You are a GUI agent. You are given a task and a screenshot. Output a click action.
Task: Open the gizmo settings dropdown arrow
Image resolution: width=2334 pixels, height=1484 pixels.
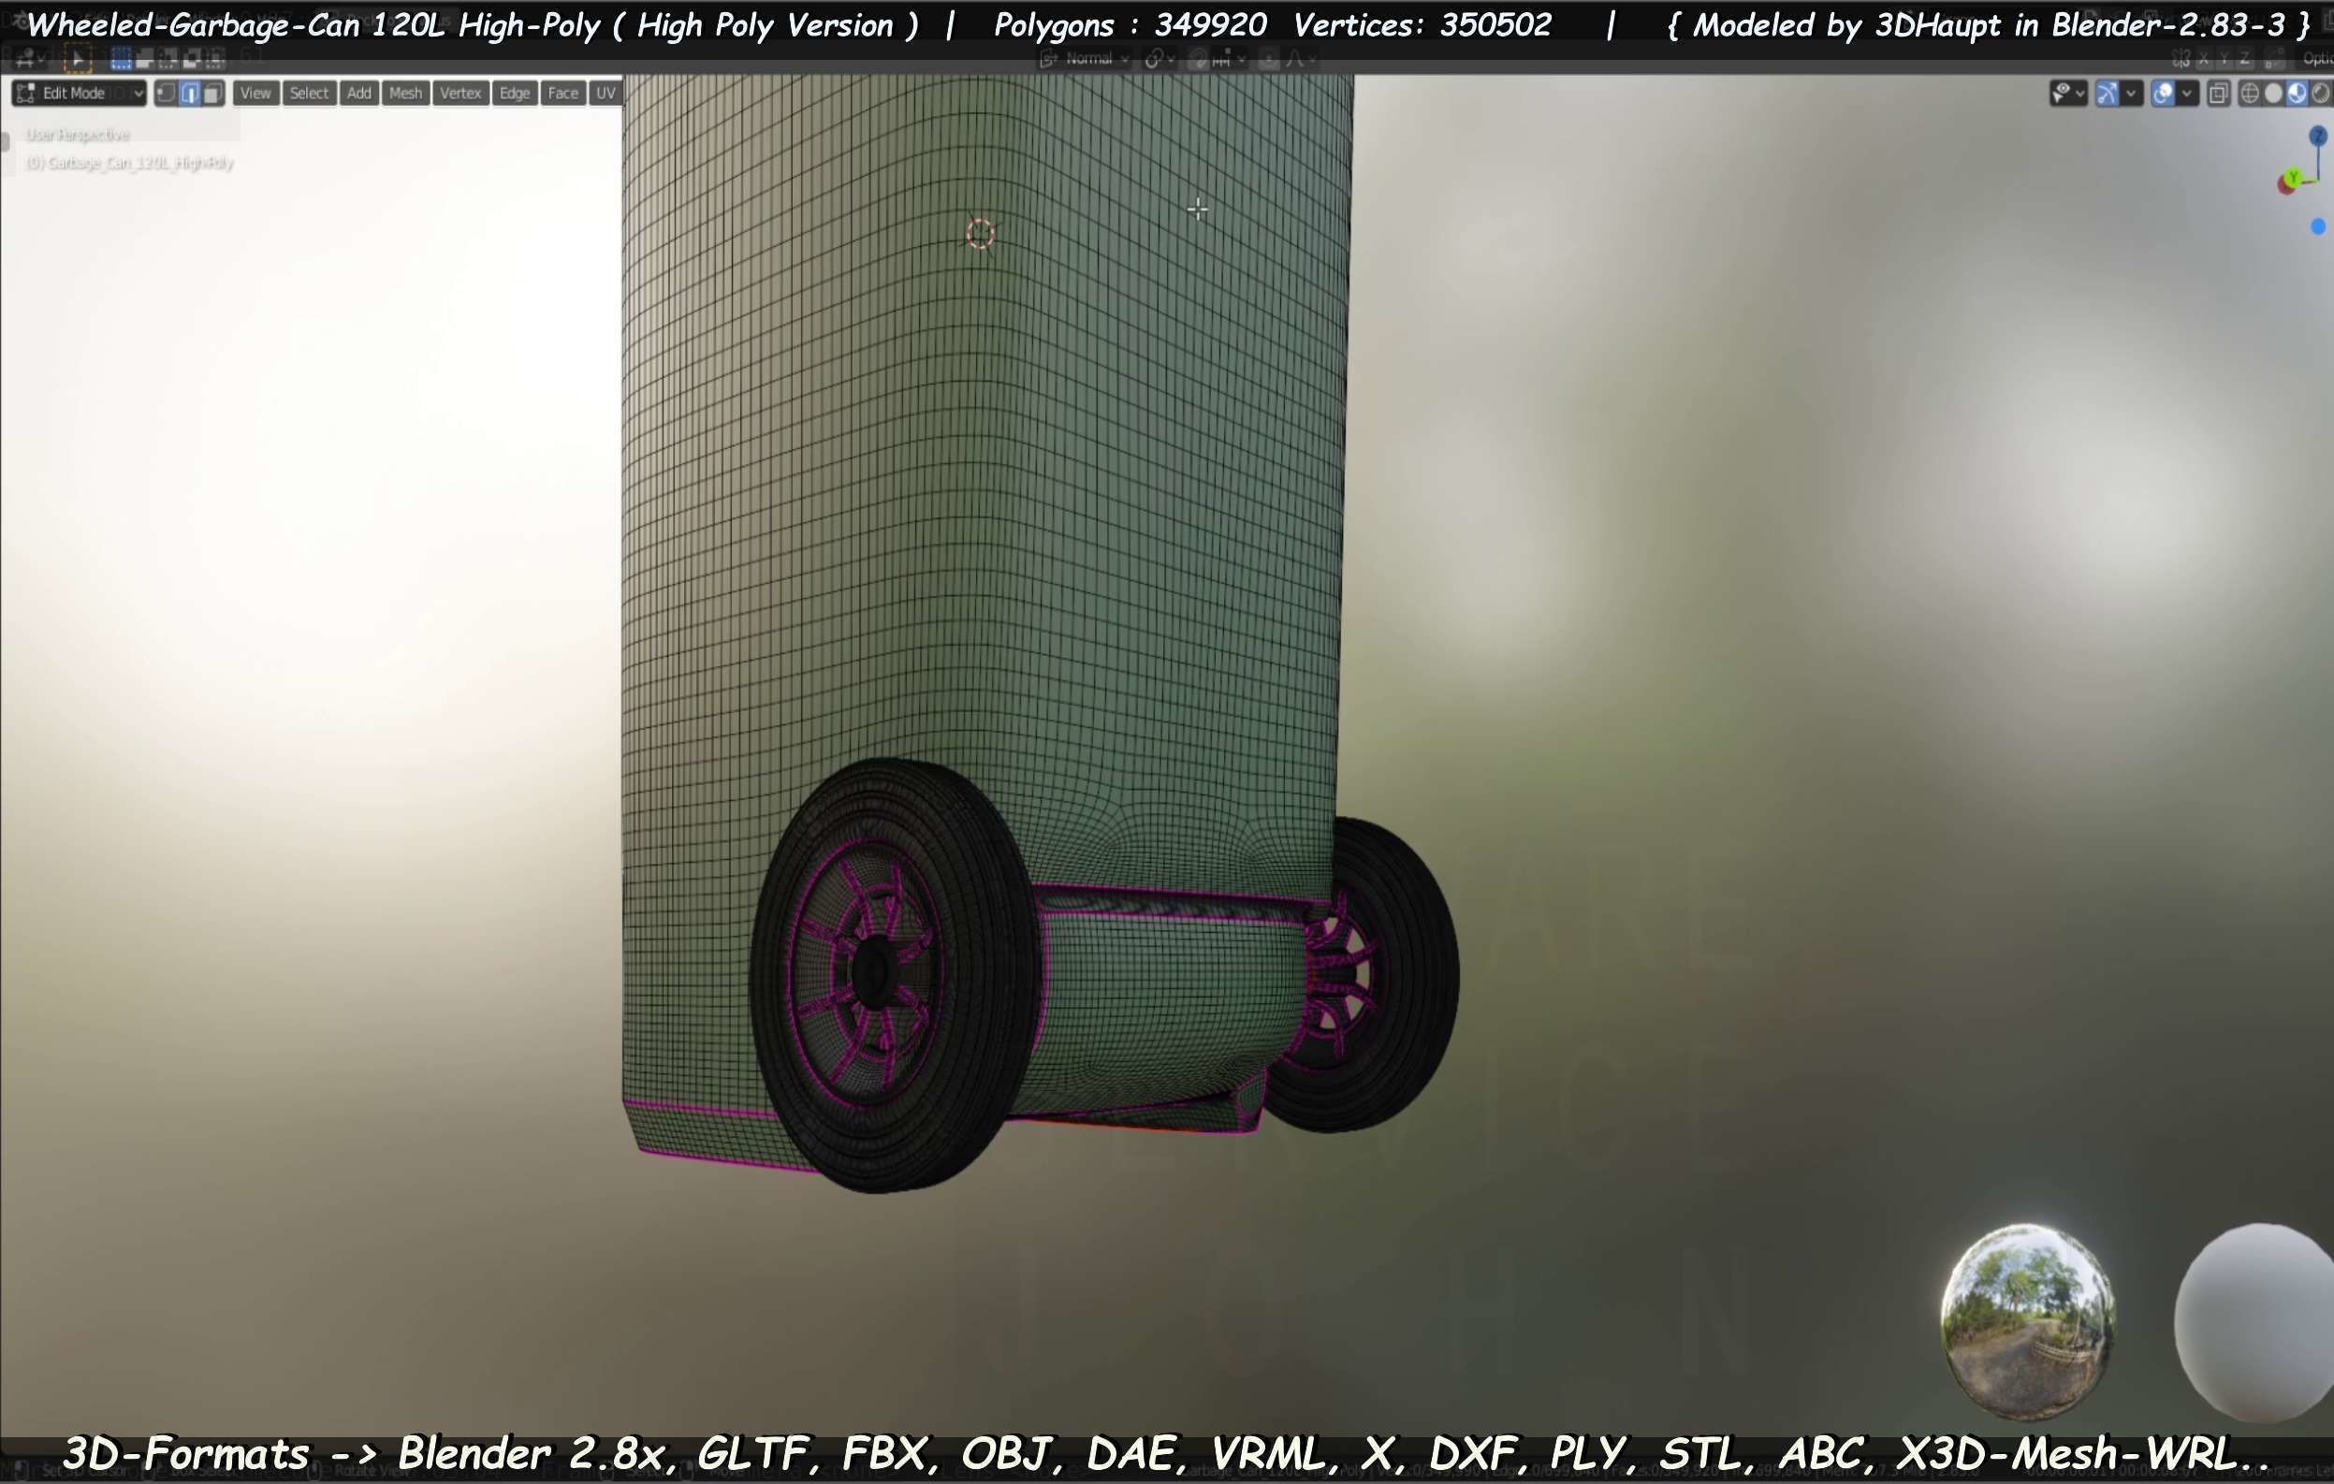[2130, 93]
